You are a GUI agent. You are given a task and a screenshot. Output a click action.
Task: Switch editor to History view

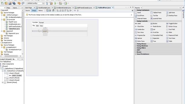[40, 11]
